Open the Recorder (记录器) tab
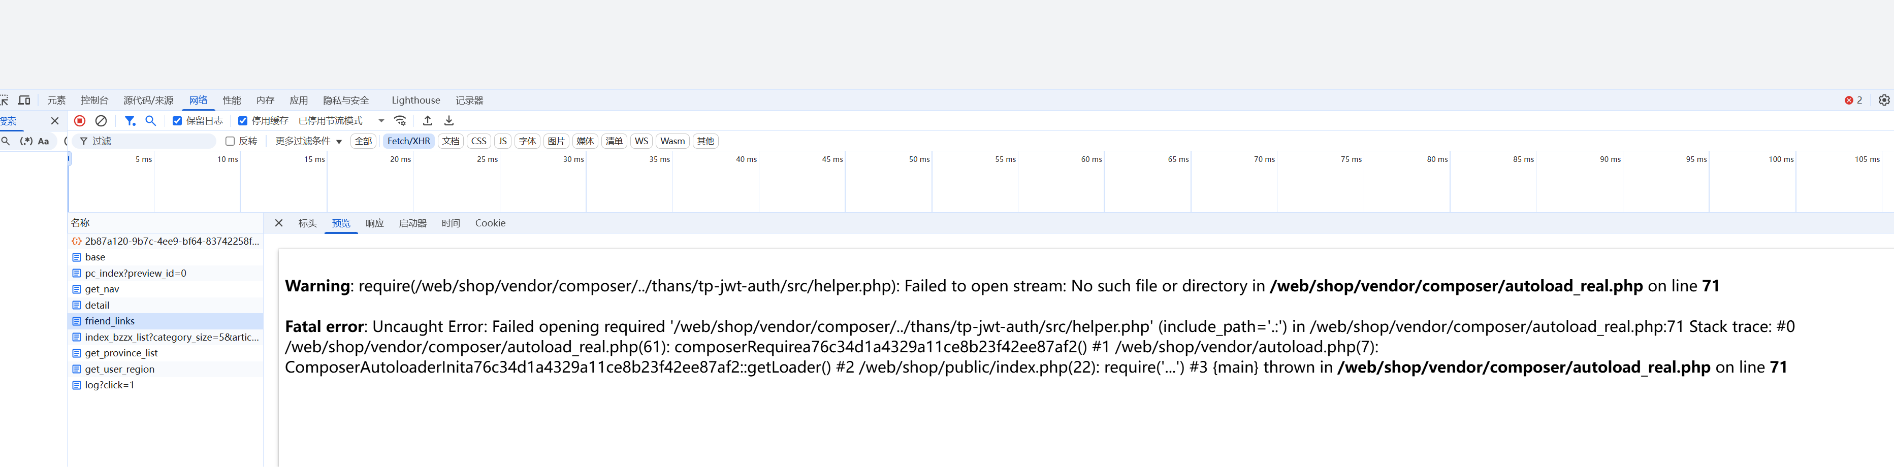Screen dimensions: 1894x467 470,100
